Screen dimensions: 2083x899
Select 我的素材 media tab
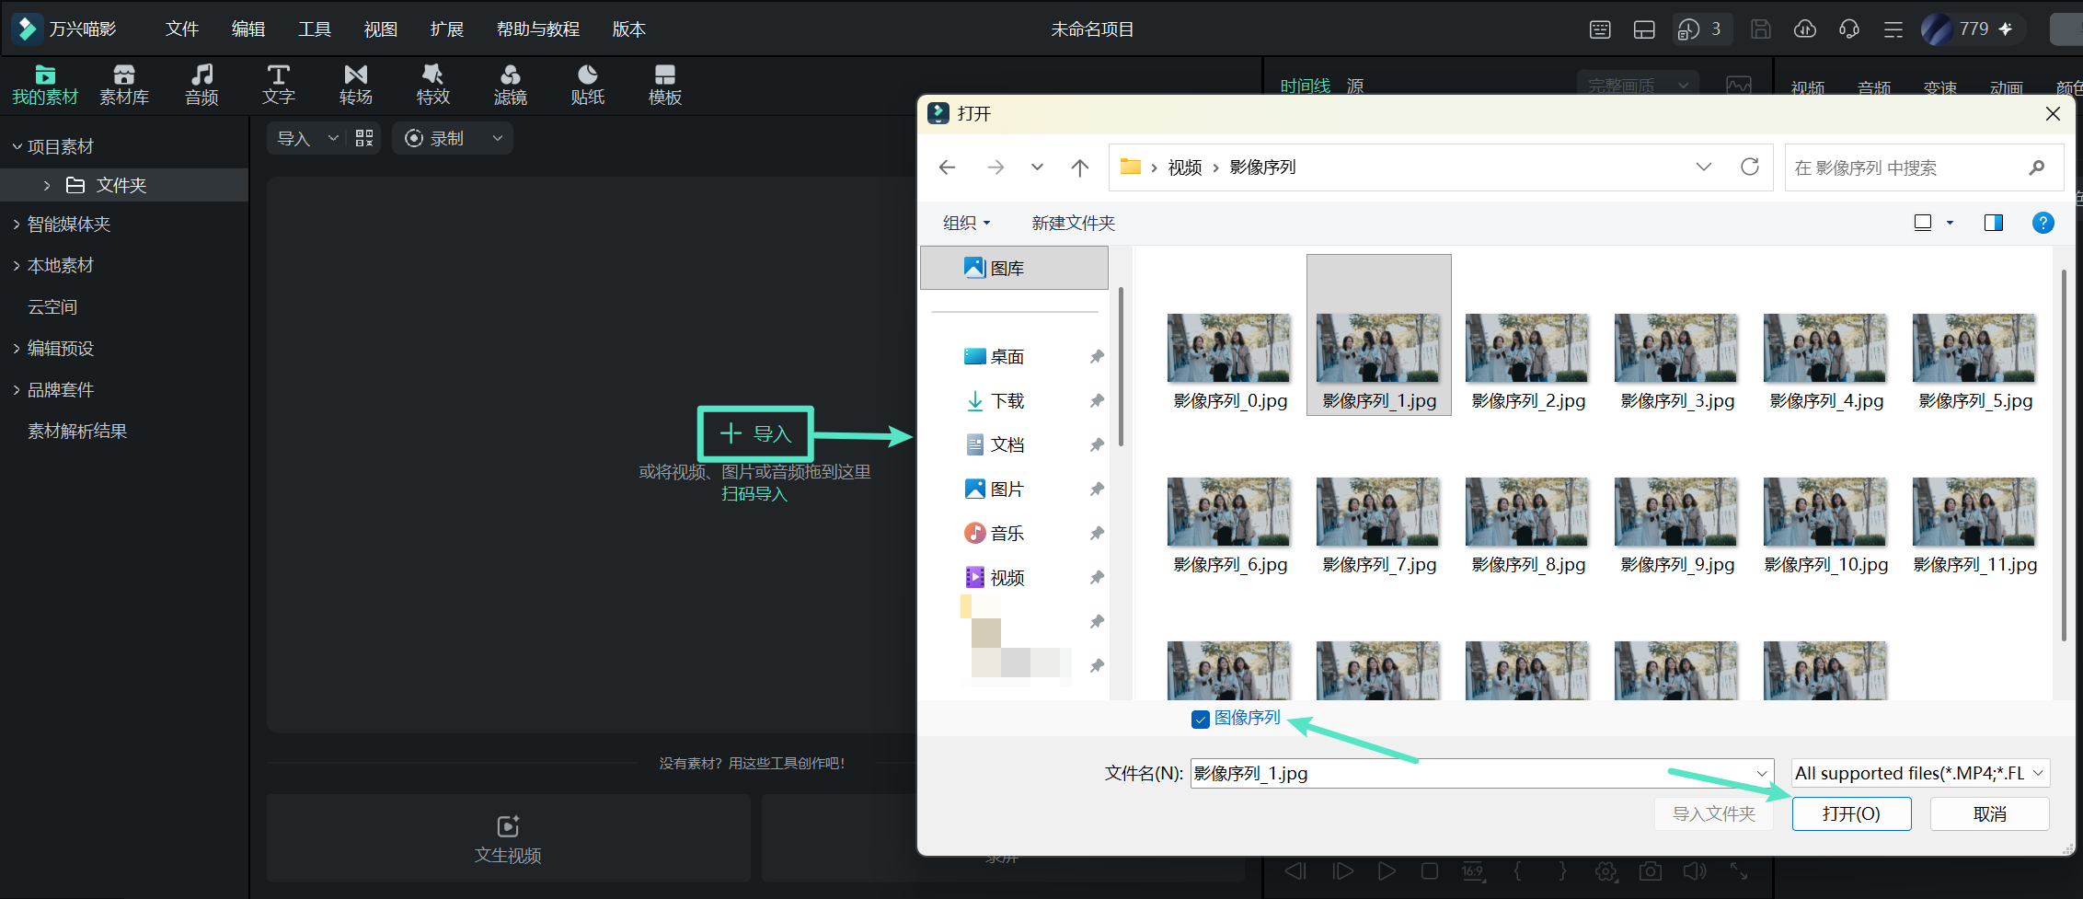click(x=45, y=85)
